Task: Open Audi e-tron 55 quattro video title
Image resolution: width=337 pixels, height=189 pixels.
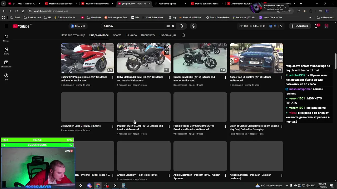Action: pos(250,79)
